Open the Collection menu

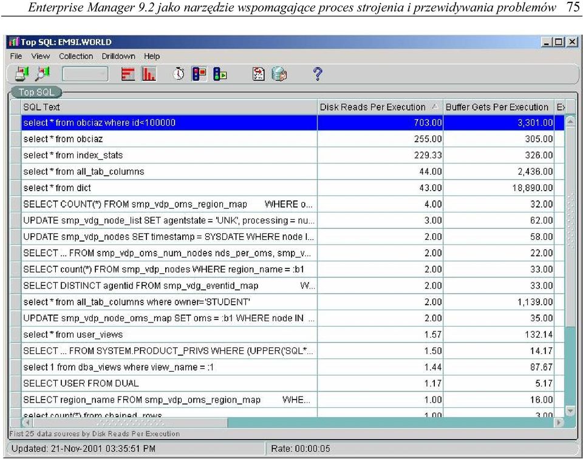(x=76, y=56)
